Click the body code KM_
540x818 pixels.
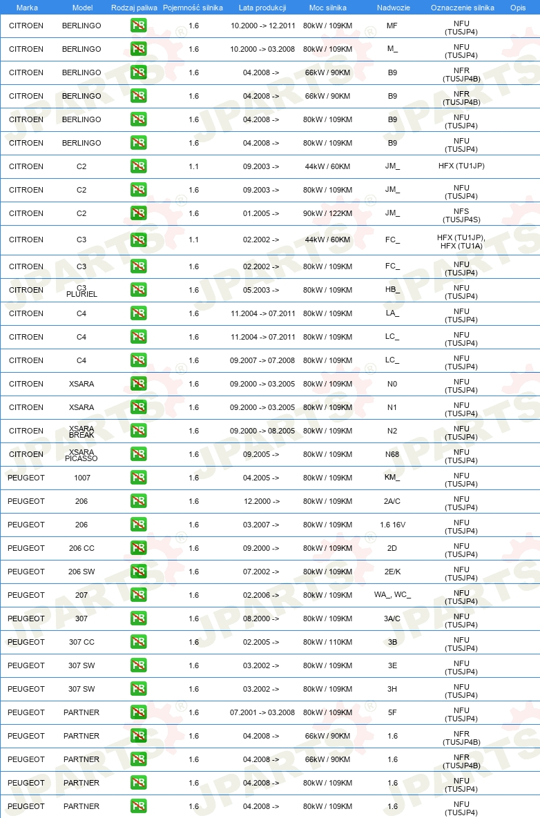coord(392,478)
